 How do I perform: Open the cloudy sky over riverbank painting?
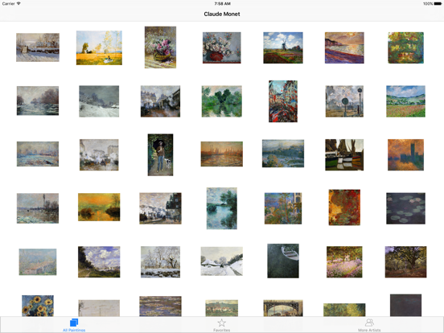tap(99, 262)
